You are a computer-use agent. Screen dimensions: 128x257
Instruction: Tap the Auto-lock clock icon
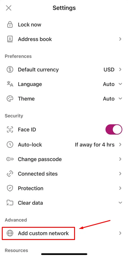pyautogui.click(x=10, y=144)
